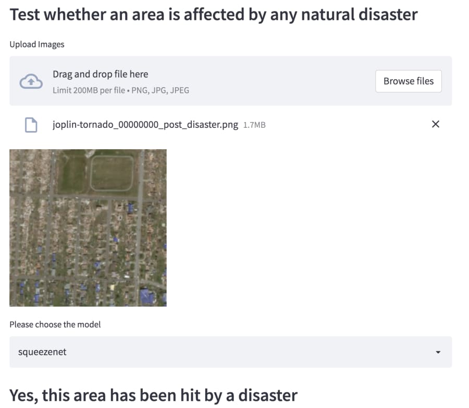Select the joplin-tornado_00000000_post_disaster.png filename
Viewport: 469px width, 408px height.
(x=145, y=124)
